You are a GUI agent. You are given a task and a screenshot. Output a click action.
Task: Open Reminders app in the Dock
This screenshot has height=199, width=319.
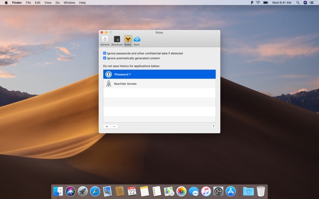(157, 191)
